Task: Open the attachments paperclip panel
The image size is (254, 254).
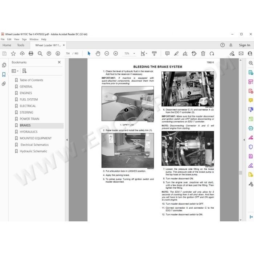Action: point(4,84)
